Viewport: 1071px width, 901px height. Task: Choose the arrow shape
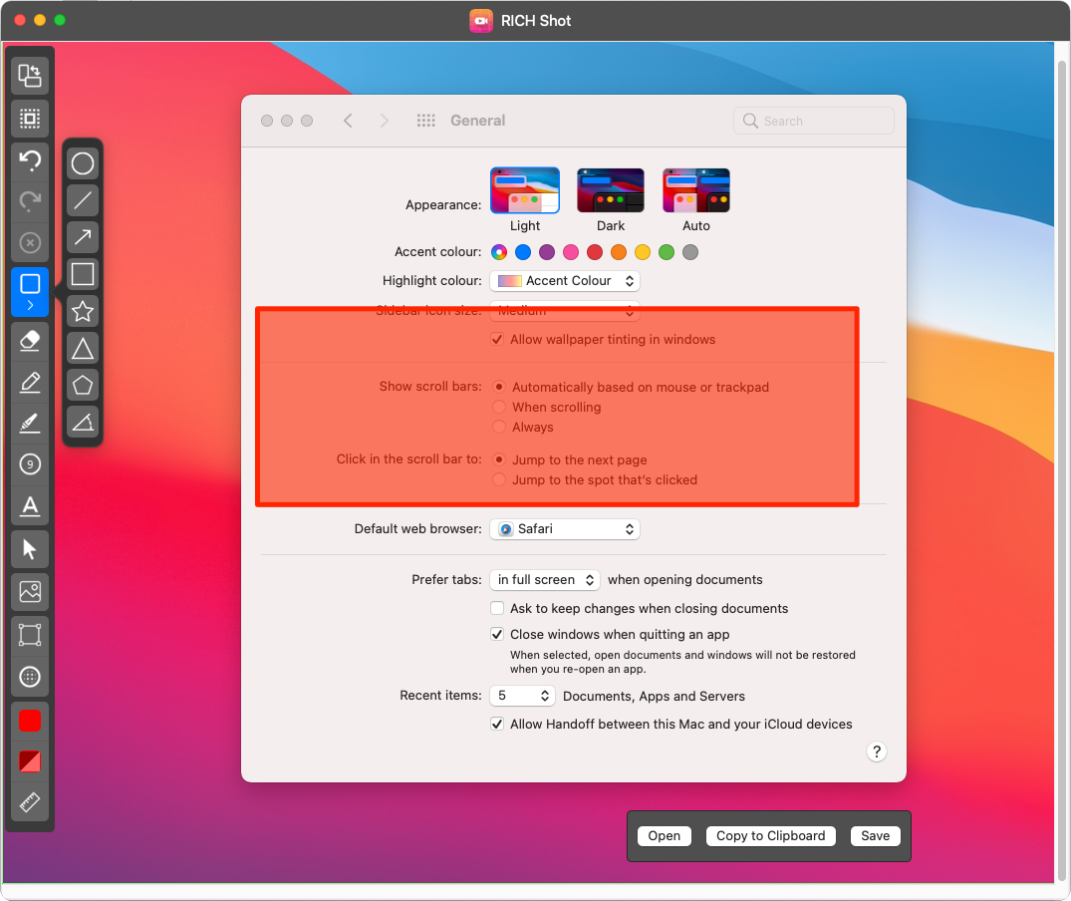(x=83, y=238)
